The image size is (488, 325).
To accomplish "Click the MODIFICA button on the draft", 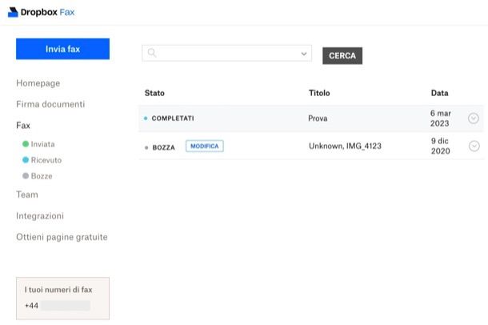I will [205, 146].
